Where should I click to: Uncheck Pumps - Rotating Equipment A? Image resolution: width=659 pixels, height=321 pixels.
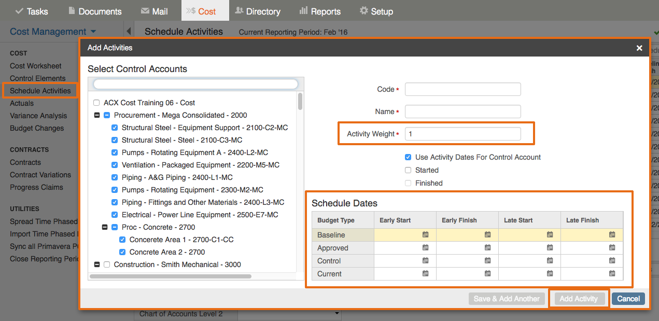point(115,152)
